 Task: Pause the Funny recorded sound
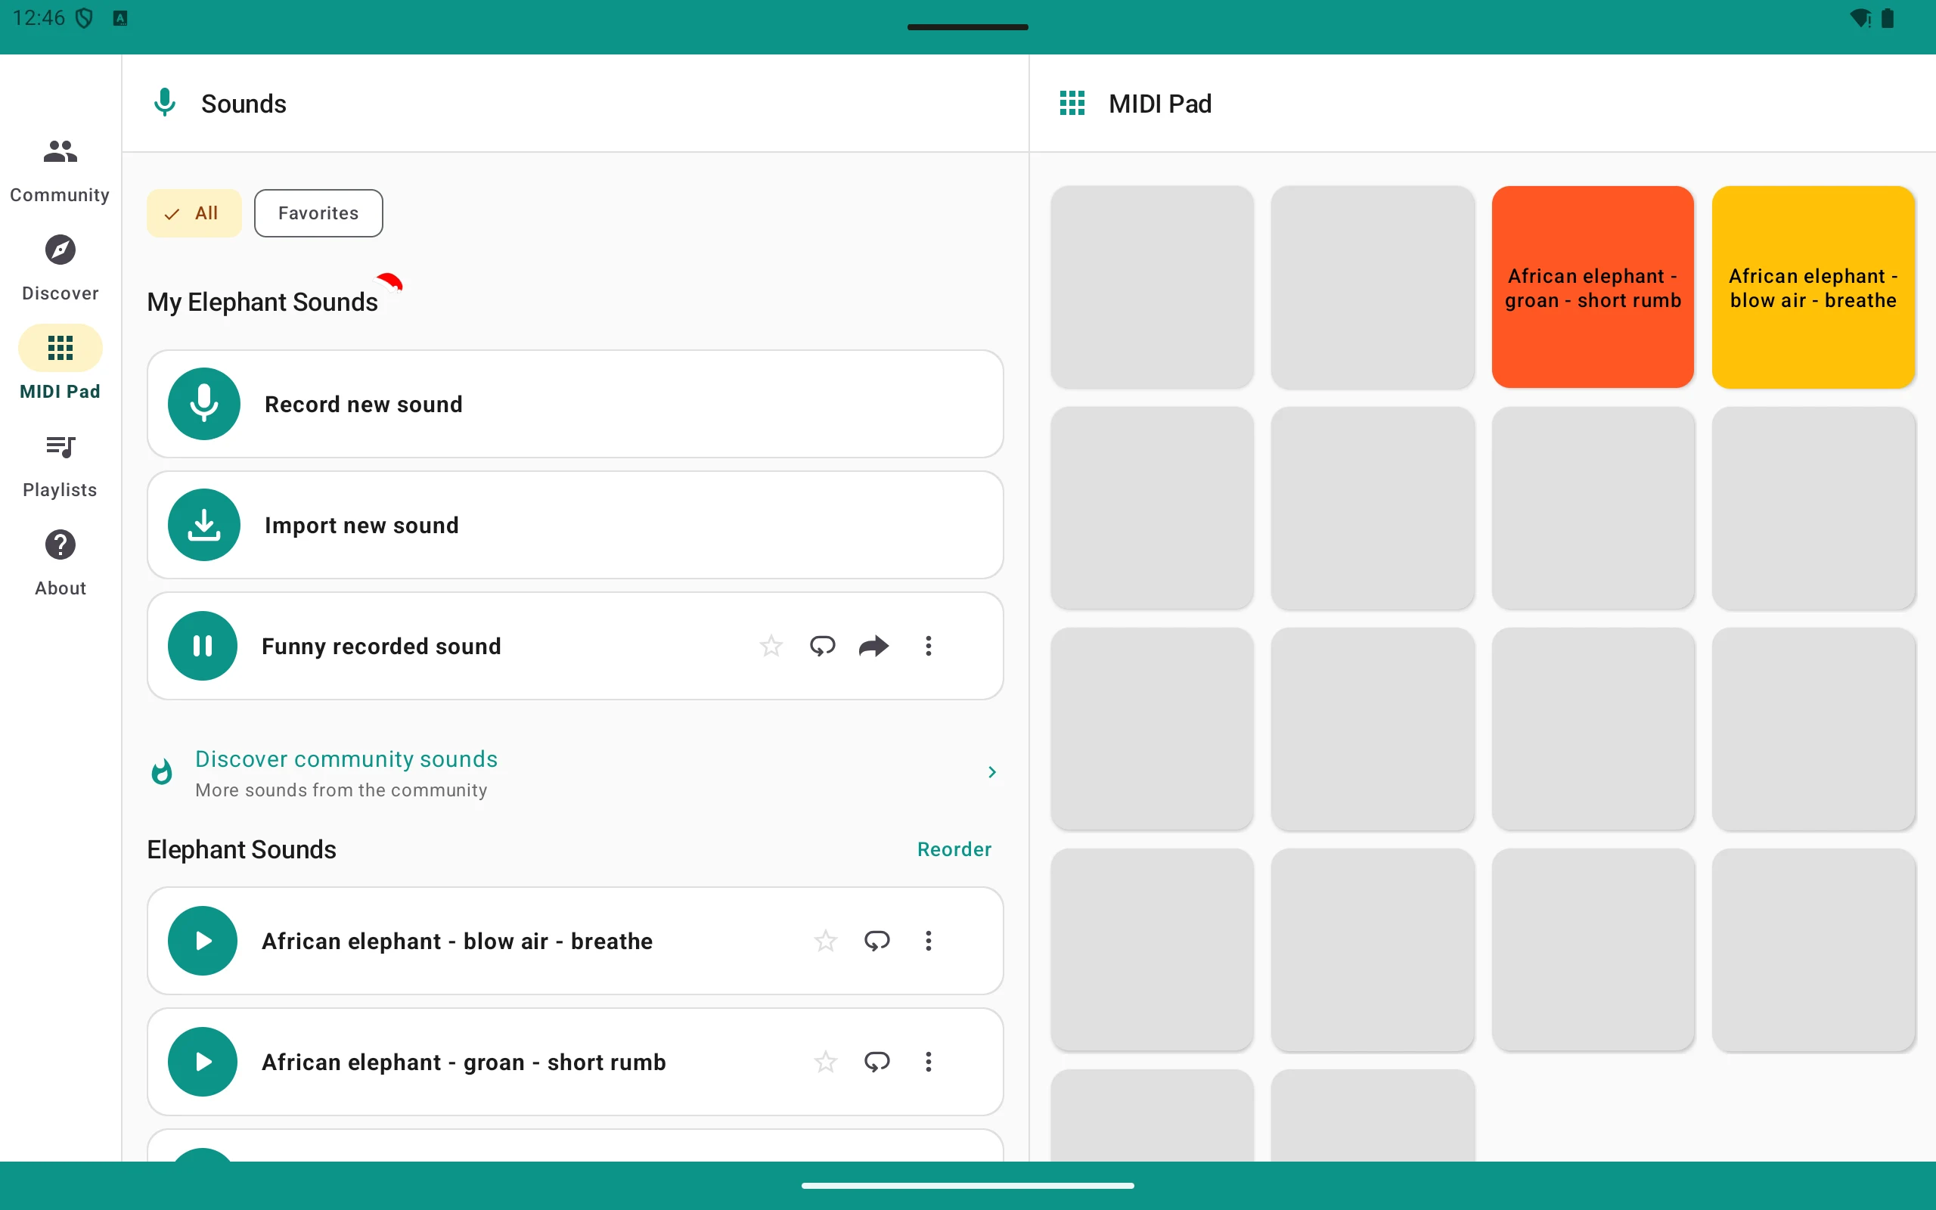point(203,646)
